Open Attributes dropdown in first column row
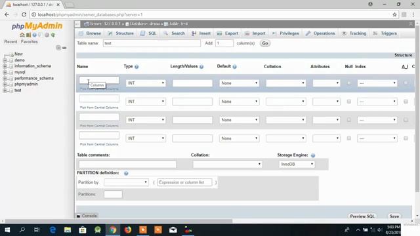Image resolution: width=420 pixels, height=236 pixels. point(326,83)
